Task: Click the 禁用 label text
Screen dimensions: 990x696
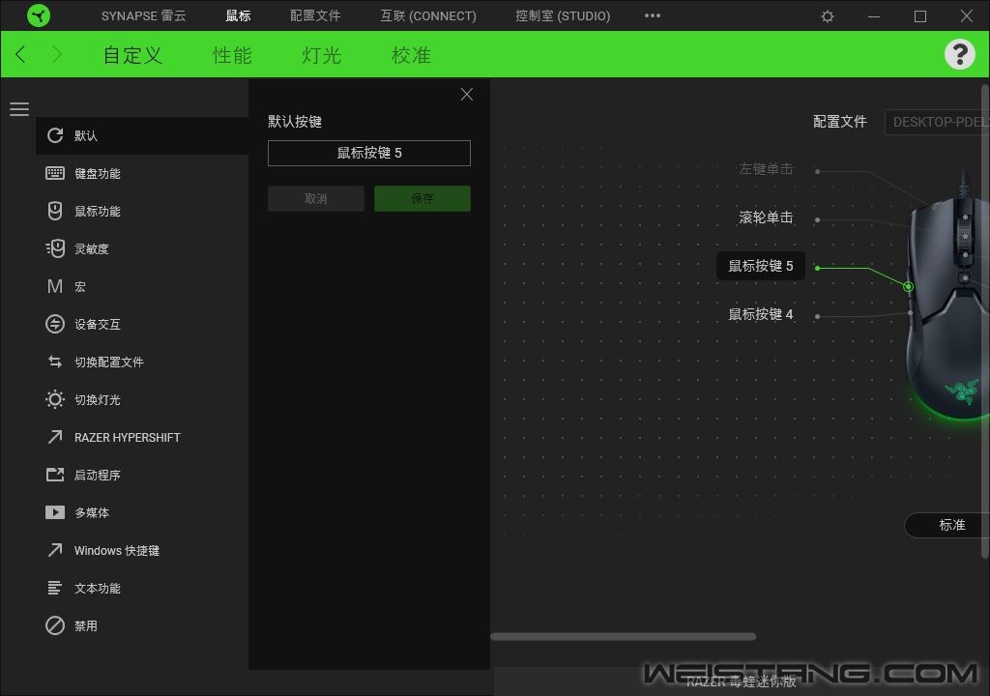Action: 86,625
